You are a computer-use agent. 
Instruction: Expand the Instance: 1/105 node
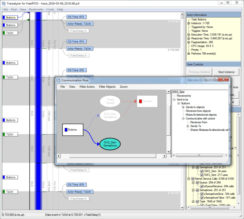[x=188, y=23]
